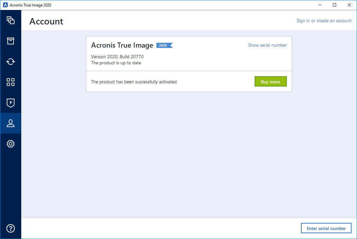Open the Help question mark icon
Viewport: 357px width, 239px height.
[11, 228]
